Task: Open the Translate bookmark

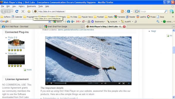Action: (x=119, y=17)
